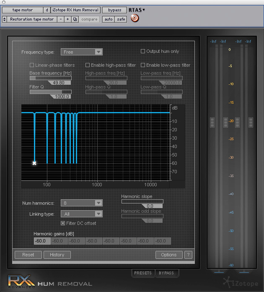This screenshot has height=292, width=264.
Task: Toggle the Linear-phase filters checkbox
Action: (x=32, y=65)
